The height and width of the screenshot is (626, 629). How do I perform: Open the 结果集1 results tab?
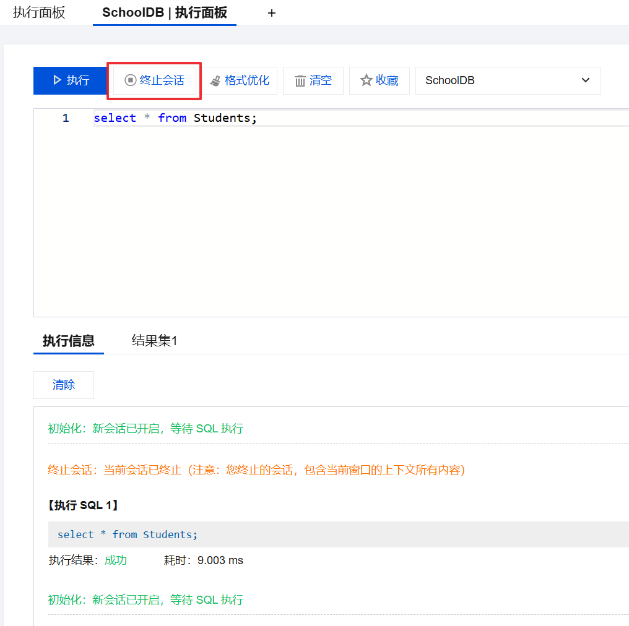(154, 341)
